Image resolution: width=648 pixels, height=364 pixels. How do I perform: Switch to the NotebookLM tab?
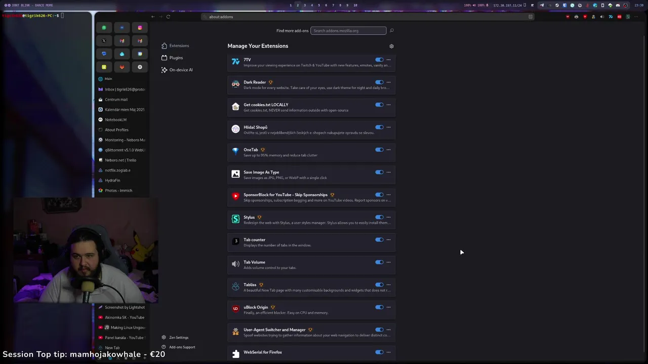point(121,120)
